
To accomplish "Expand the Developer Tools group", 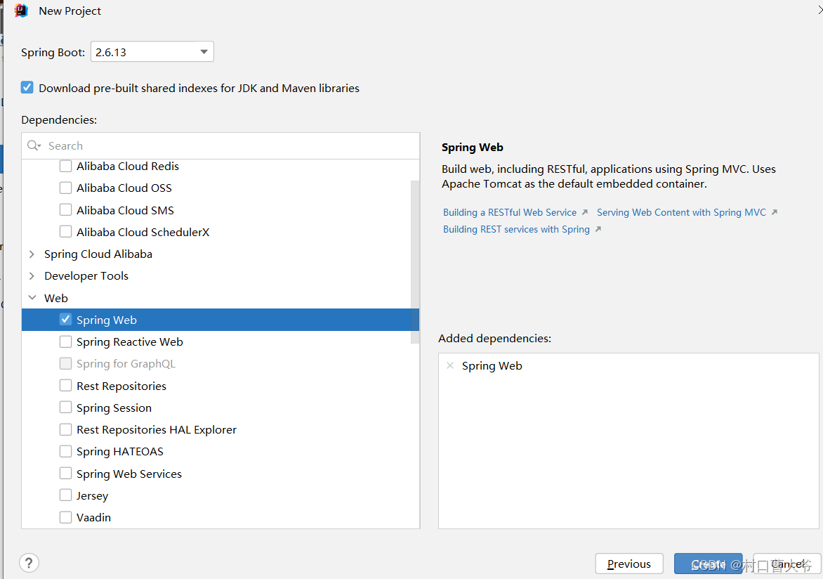I will [32, 275].
